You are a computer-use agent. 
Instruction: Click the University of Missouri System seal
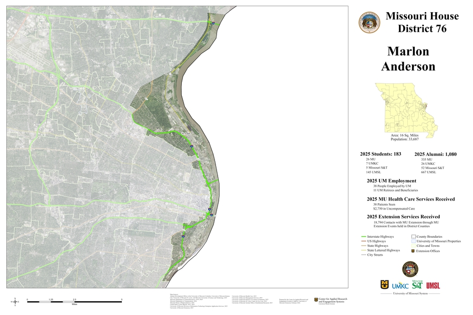click(x=410, y=269)
